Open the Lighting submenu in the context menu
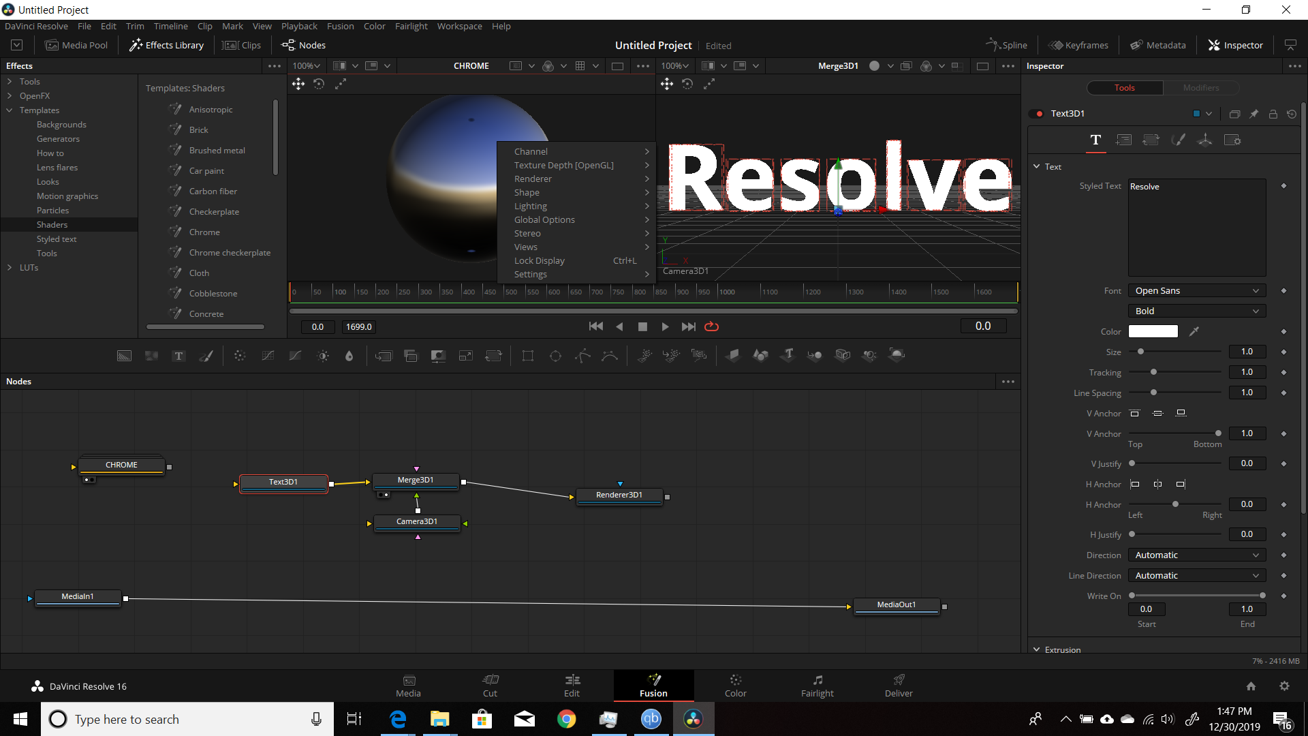Screen dimensions: 1308x736 coord(576,206)
